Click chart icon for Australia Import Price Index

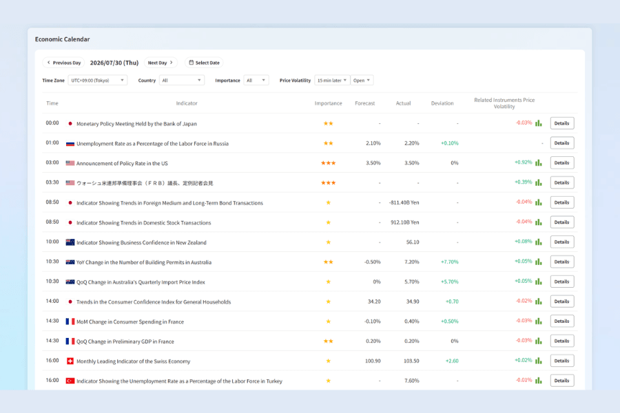[x=539, y=282]
